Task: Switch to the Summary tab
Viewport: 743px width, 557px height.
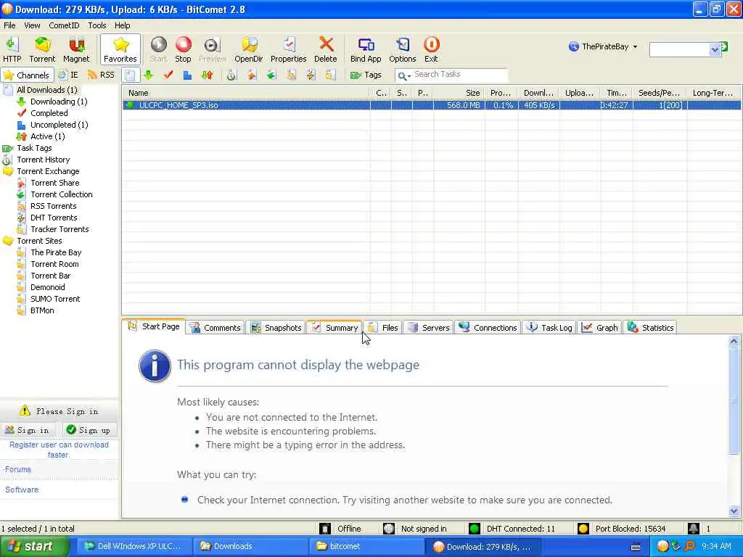Action: (x=335, y=327)
